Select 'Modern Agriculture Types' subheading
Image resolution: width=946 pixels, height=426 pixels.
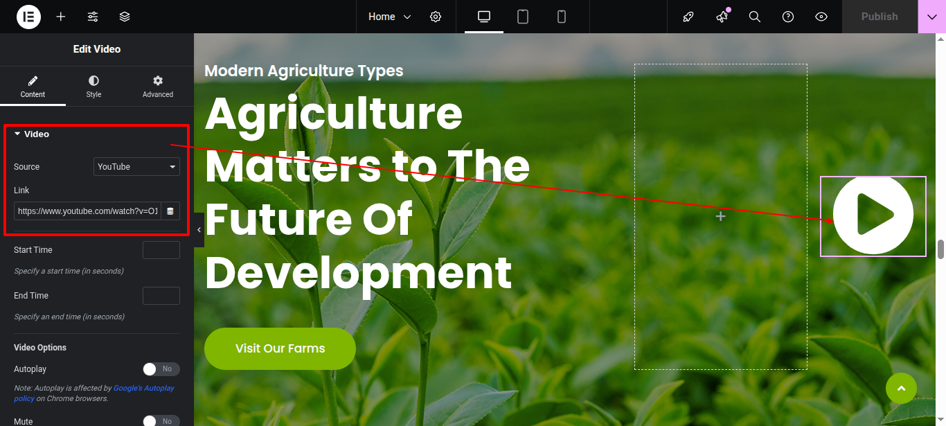[304, 71]
